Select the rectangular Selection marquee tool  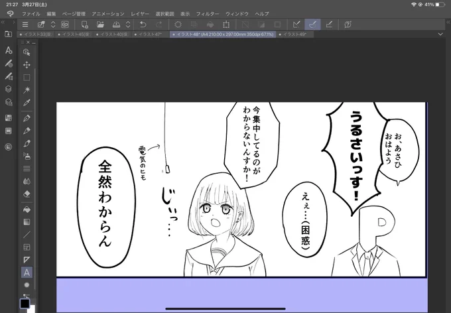click(27, 78)
